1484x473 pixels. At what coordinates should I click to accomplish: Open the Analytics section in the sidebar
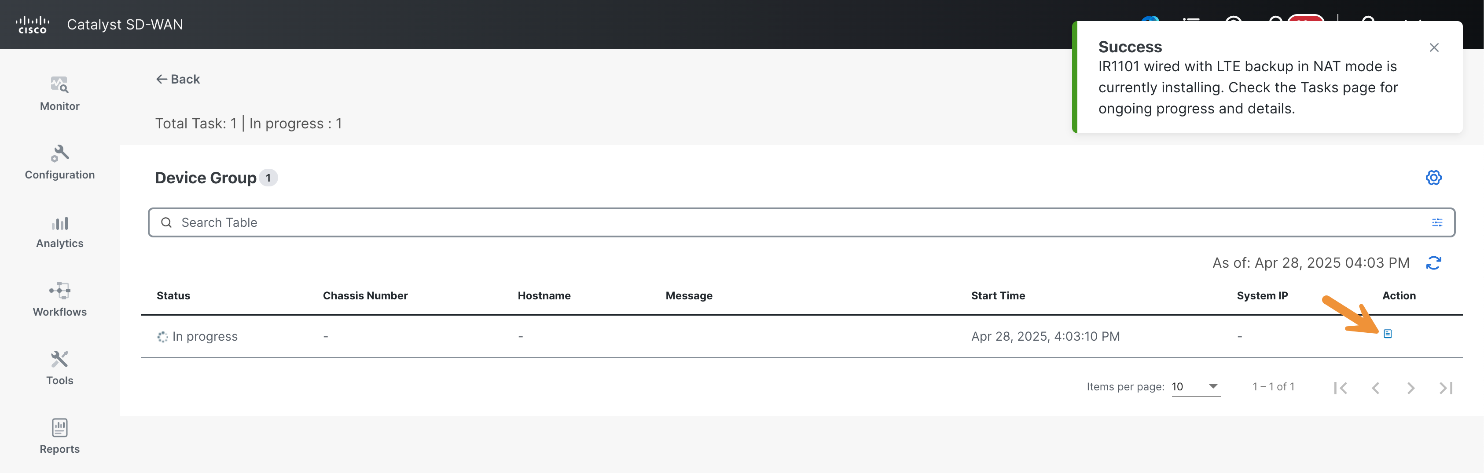(59, 231)
